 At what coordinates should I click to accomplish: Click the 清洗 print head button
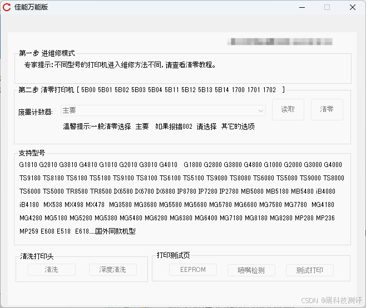point(52,270)
